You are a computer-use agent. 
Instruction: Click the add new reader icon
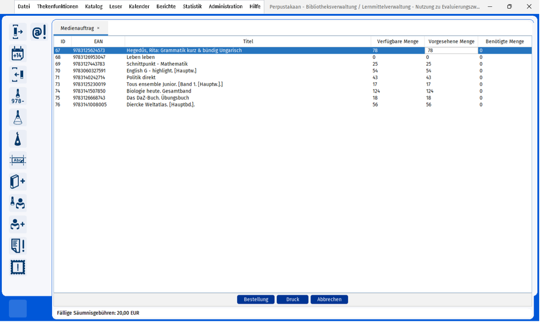(x=18, y=224)
